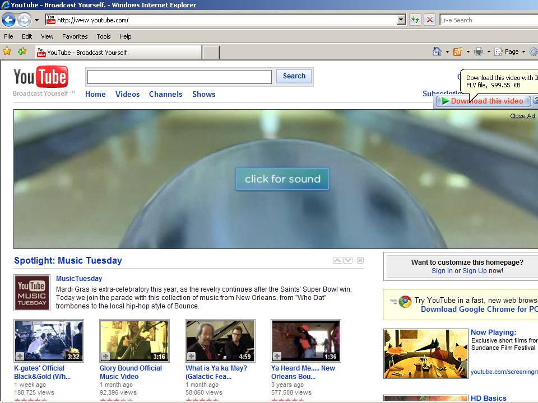Add K-gates video to queue plus icon

coord(20,357)
